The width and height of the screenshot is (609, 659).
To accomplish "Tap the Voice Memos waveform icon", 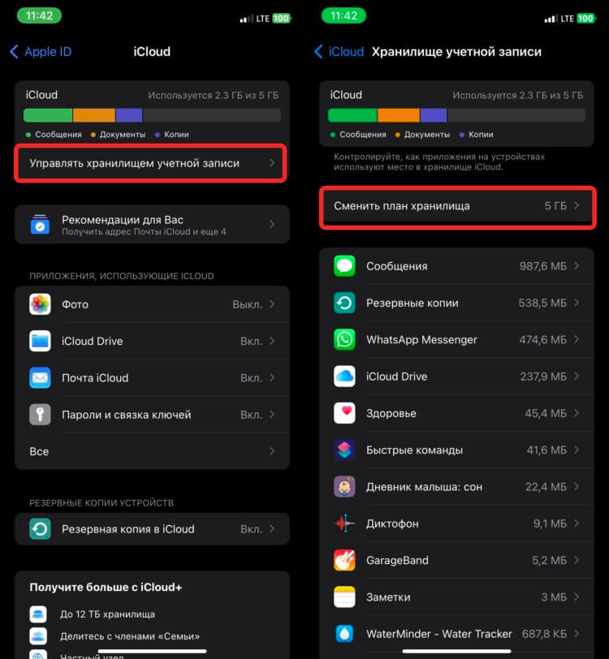I will pyautogui.click(x=344, y=523).
